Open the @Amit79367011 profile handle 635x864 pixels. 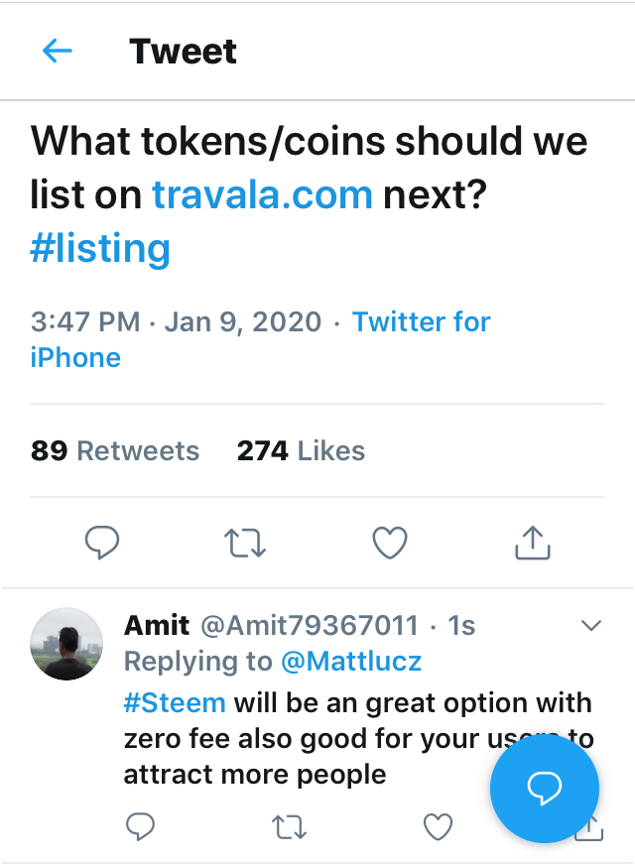pyautogui.click(x=310, y=625)
